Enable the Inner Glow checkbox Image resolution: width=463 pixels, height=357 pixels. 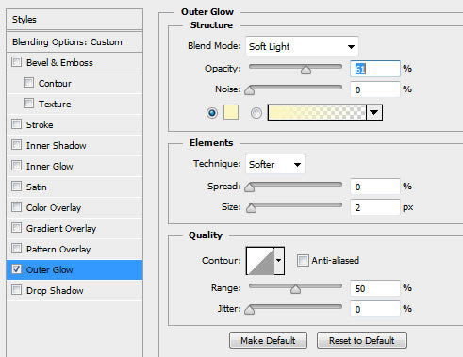click(16, 166)
